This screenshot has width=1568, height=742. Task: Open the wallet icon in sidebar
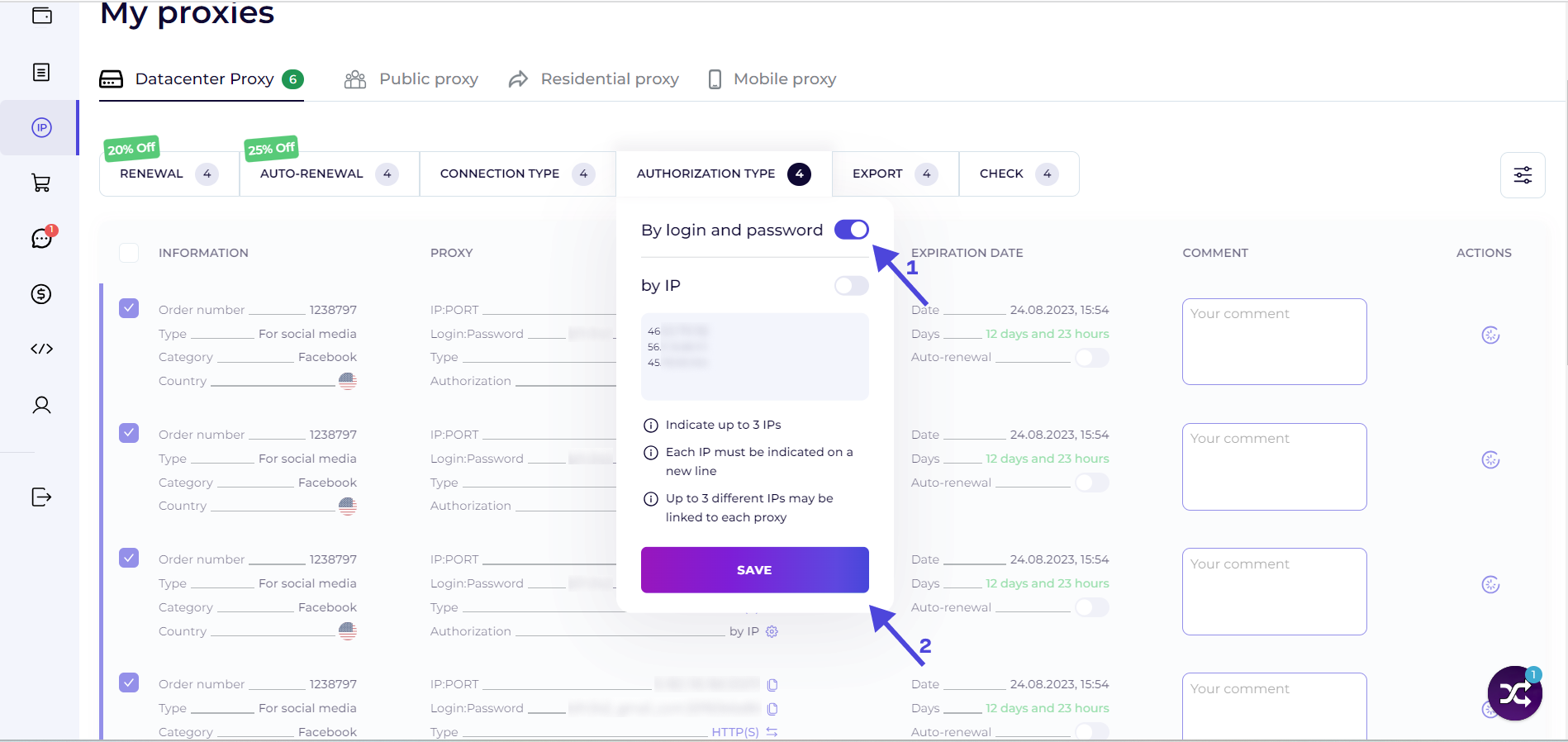[41, 16]
